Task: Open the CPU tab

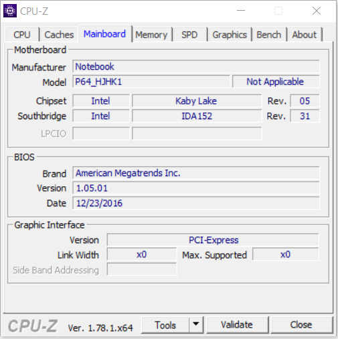Action: (x=22, y=35)
